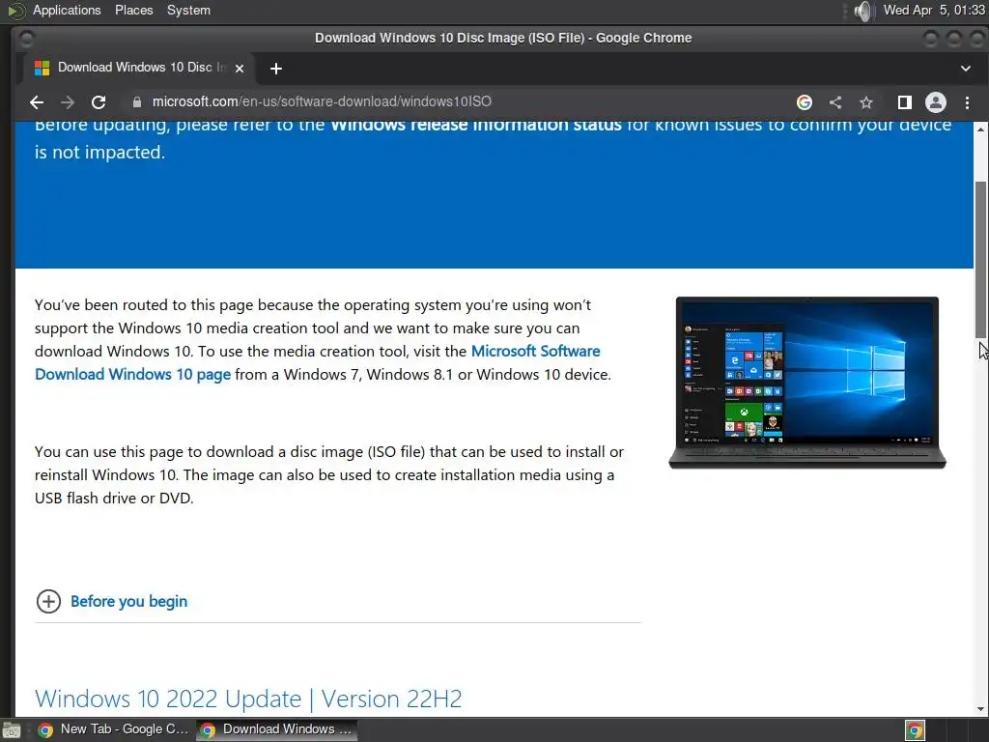Open the Applications menu
Viewport: 989px width, 742px height.
click(x=67, y=10)
